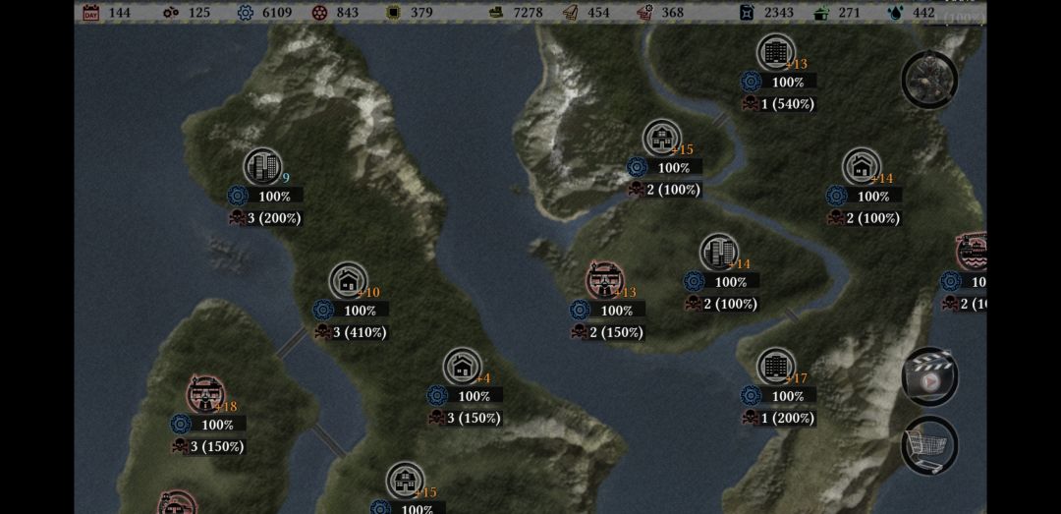This screenshot has height=514, width=1061.
Task: Click the 100% bar under the +4 house
Action: pyautogui.click(x=475, y=395)
